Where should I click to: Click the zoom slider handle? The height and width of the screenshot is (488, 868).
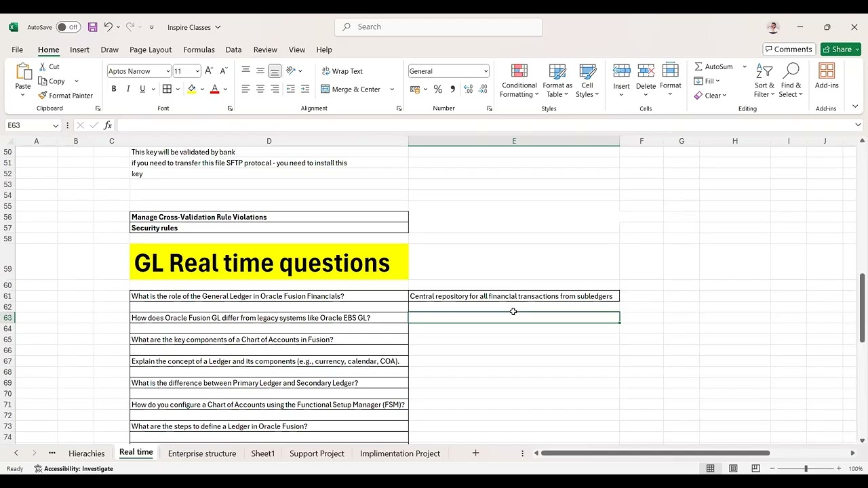[x=806, y=468]
